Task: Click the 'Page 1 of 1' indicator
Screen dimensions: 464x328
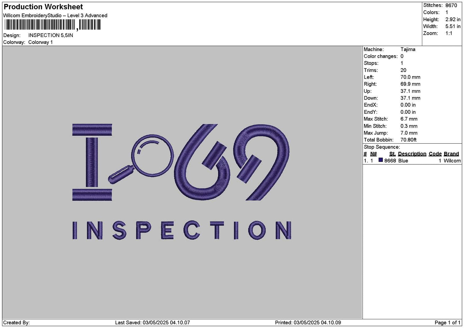Action: point(448,323)
